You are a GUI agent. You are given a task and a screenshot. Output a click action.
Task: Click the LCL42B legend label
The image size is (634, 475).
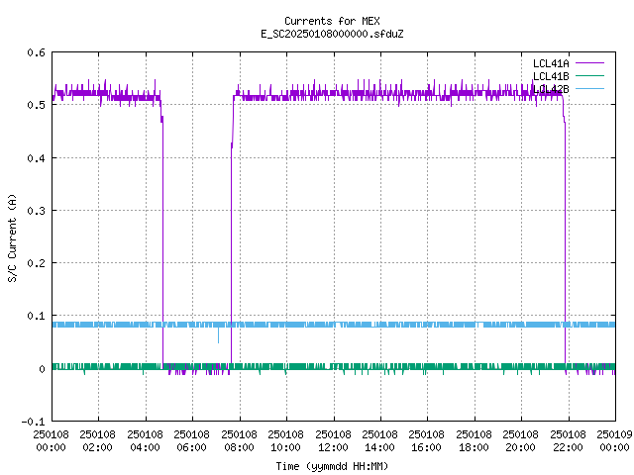pos(551,89)
